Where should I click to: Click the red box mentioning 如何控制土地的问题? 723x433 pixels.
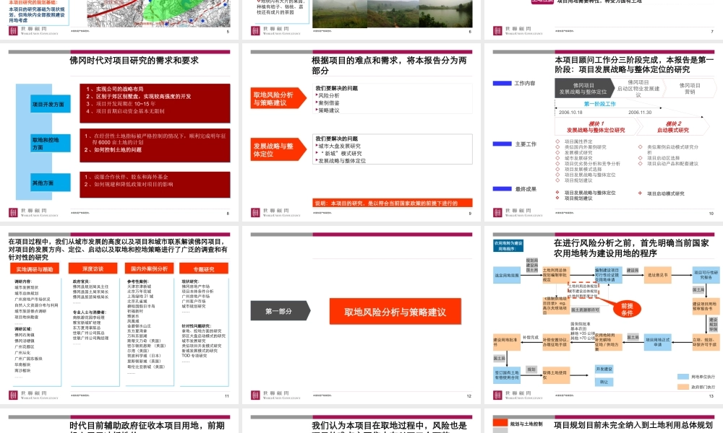click(155, 145)
